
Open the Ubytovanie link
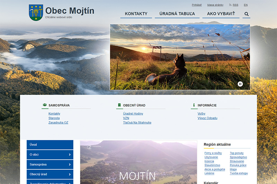pos(211,157)
